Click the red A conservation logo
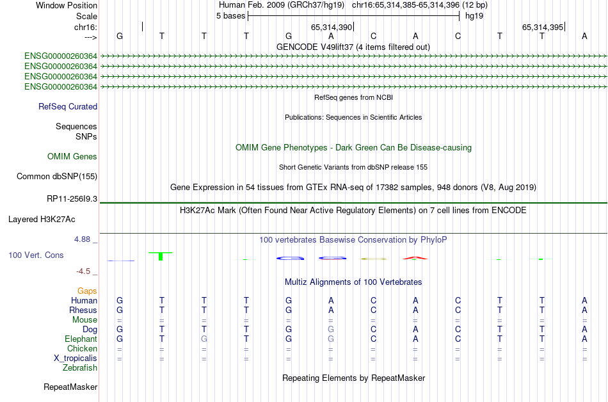 point(415,258)
